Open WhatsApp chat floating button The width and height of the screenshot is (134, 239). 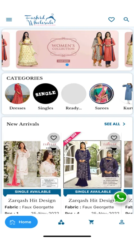coord(120,197)
